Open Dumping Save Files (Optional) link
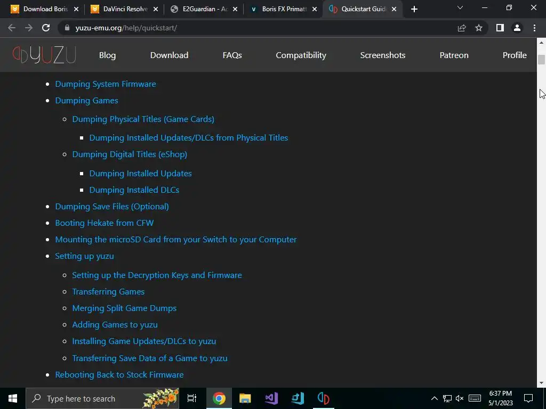This screenshot has height=409, width=546. (x=112, y=206)
